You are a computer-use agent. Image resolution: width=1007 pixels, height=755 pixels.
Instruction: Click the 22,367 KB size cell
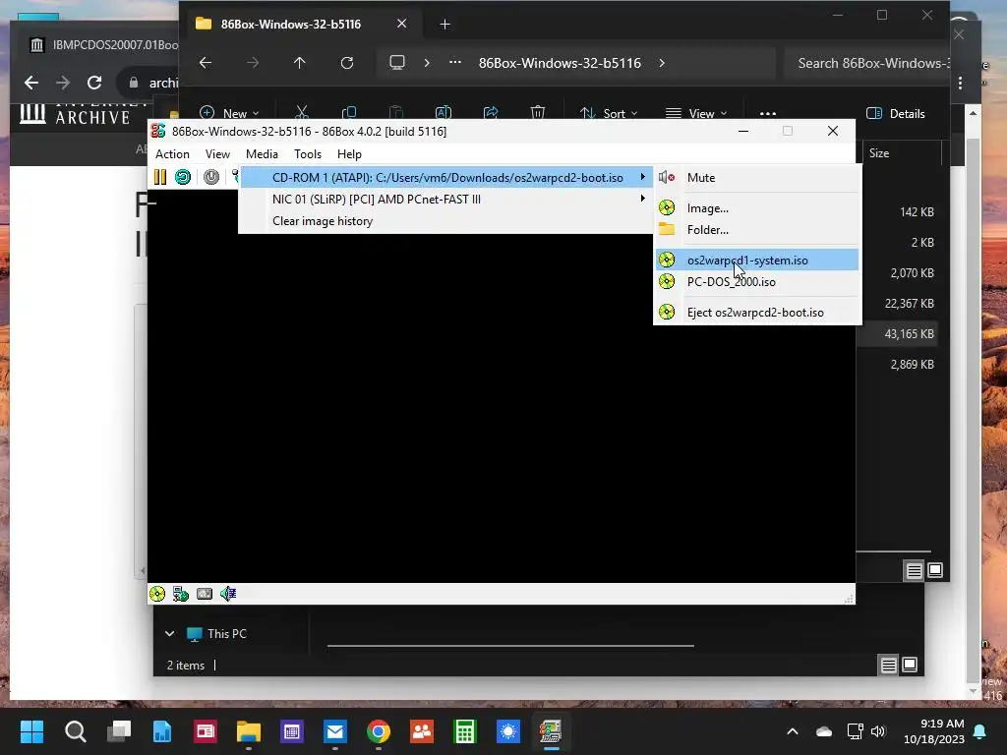909,304
